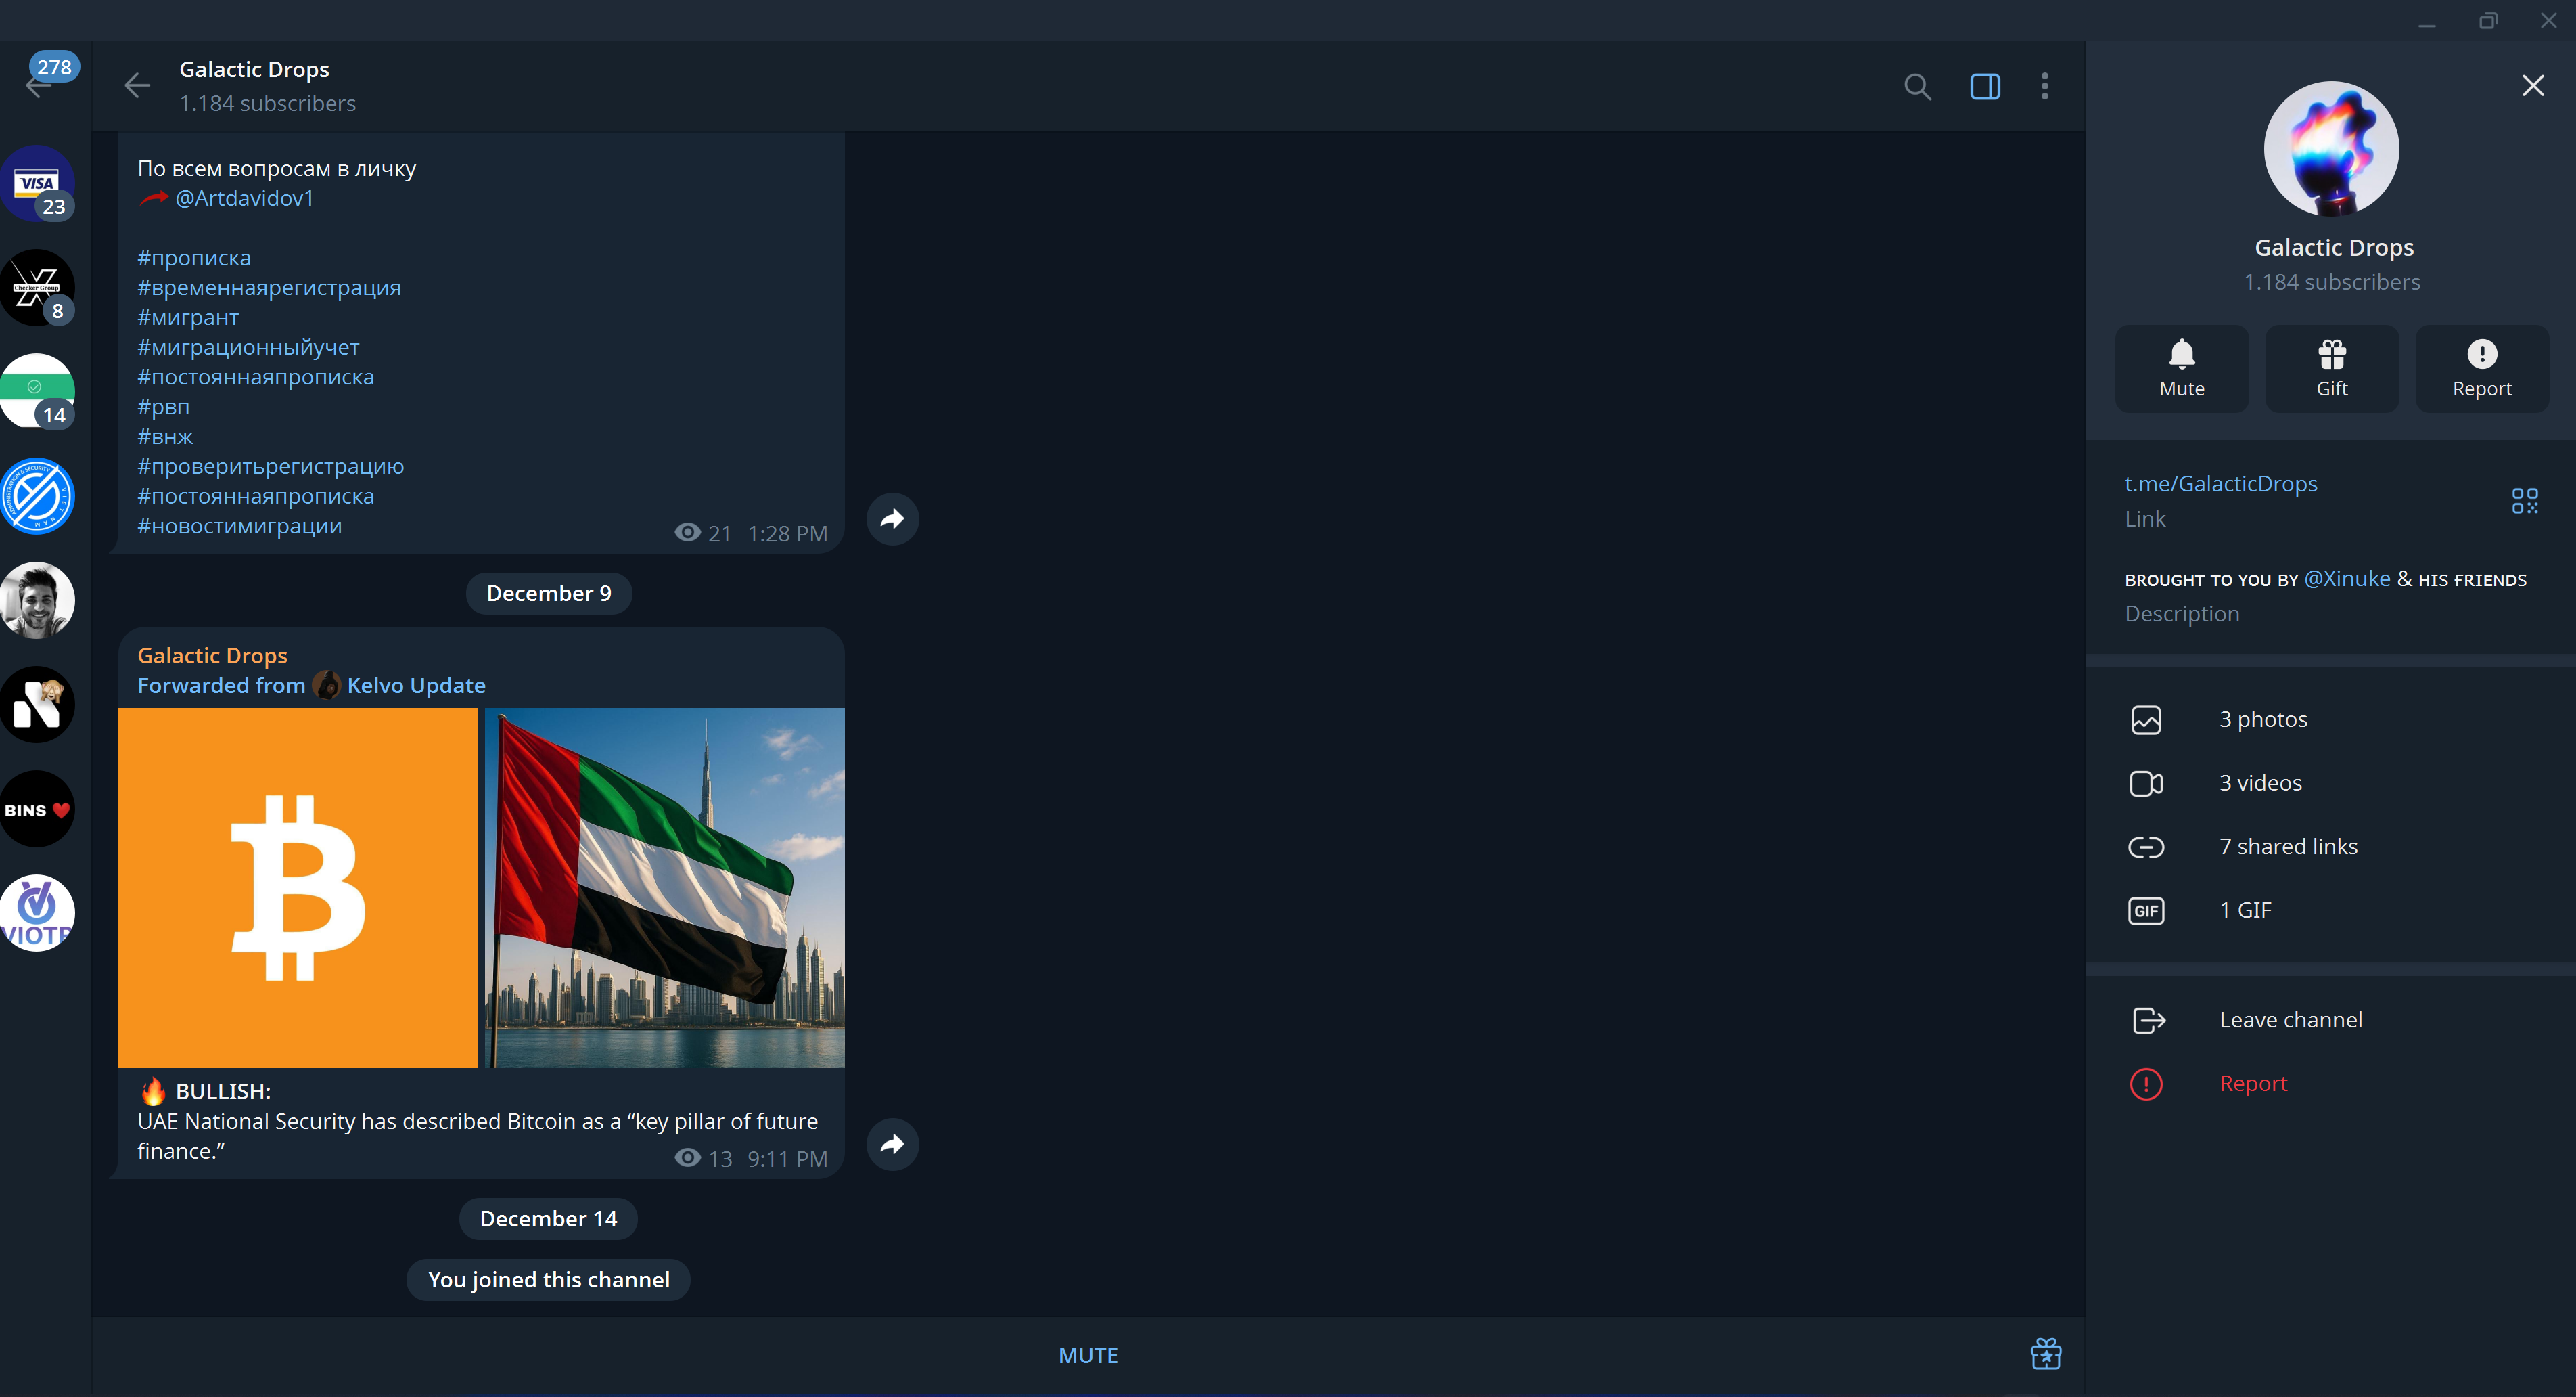The height and width of the screenshot is (1397, 2576).
Task: Open hashtag #мигрант
Action: pos(188,317)
